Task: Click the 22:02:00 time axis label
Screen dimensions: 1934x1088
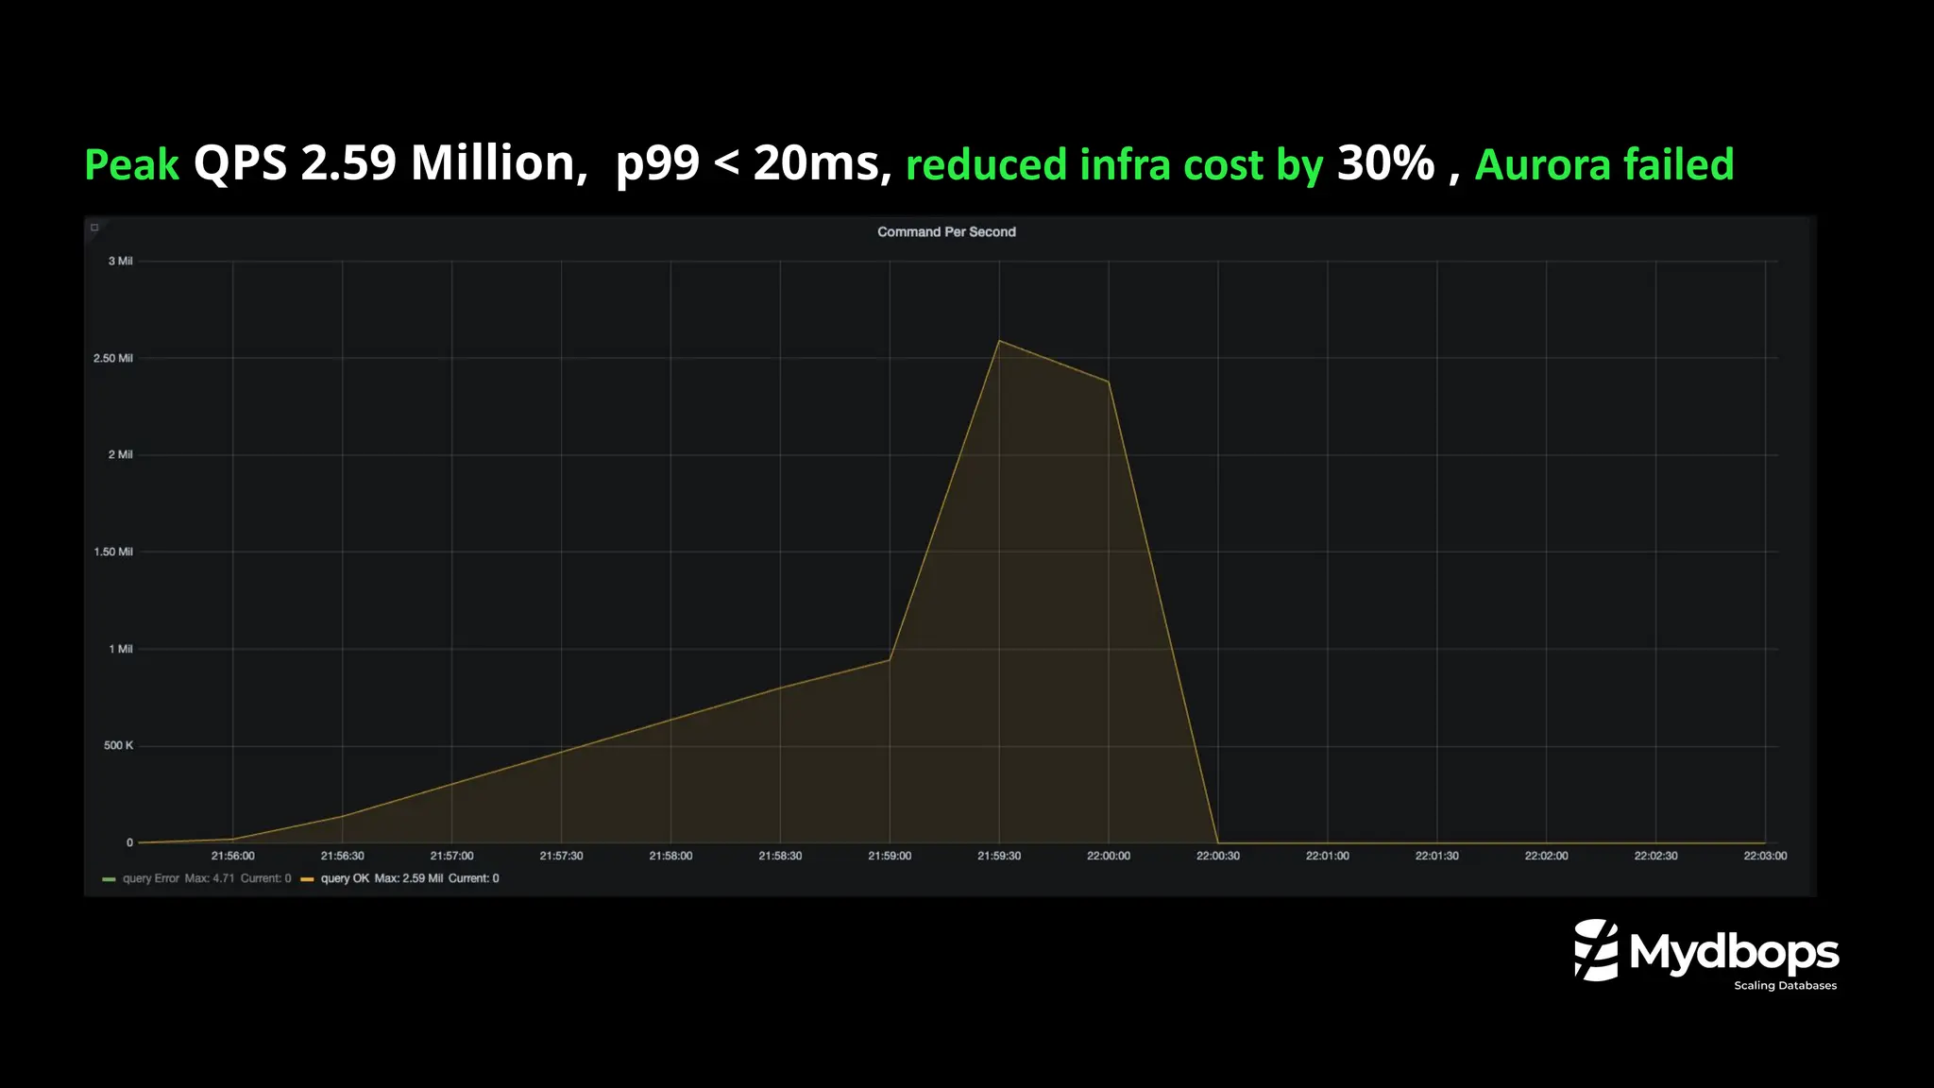Action: click(1546, 856)
